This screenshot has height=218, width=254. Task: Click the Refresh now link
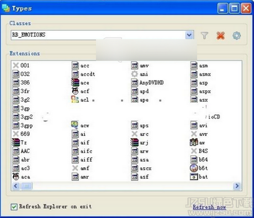tap(209, 207)
